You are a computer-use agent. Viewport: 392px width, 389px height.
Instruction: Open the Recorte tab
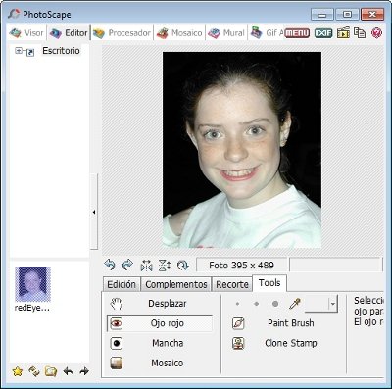tap(232, 284)
